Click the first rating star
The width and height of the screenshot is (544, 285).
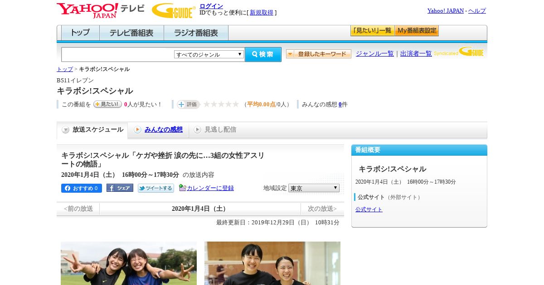(207, 104)
